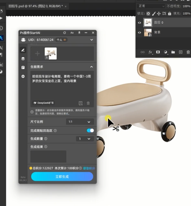Click the fill 100% value field
The image size is (191, 206).
186,13
